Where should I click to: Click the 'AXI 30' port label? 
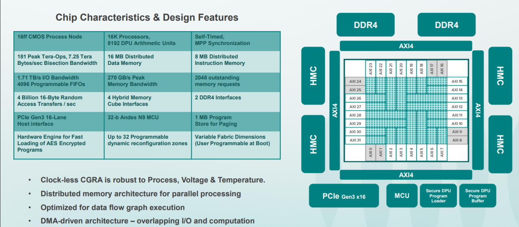pyautogui.click(x=355, y=132)
